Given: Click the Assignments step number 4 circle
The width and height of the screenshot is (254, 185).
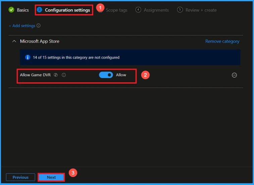Looking at the screenshot, I should coord(138,10).
